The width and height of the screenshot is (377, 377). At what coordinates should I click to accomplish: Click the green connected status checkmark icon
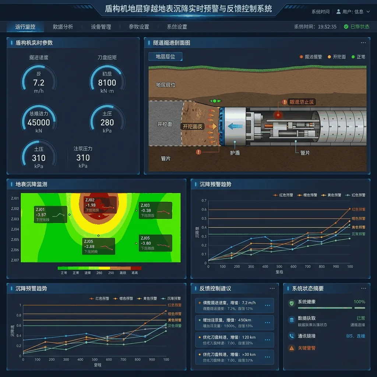point(346,27)
